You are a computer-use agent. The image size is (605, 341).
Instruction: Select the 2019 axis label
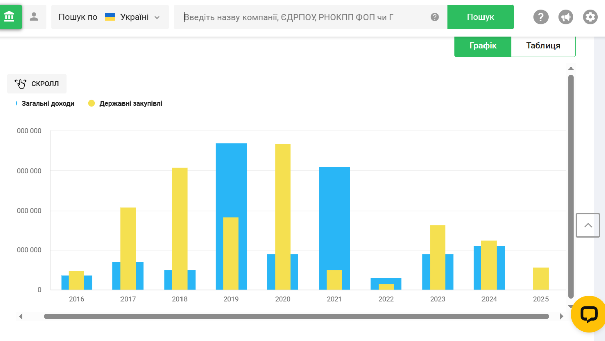point(231,299)
